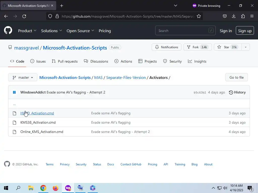Screen dimensions: 258x193
Task: Open commit History link
Action: (x=237, y=92)
